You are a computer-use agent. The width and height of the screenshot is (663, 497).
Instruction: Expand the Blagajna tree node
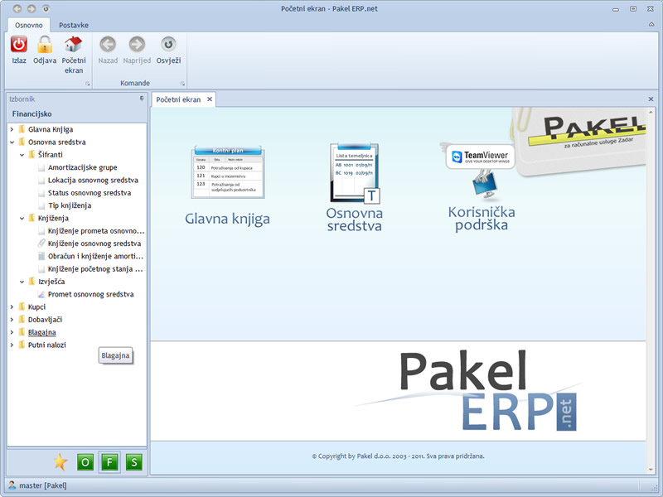[x=12, y=332]
